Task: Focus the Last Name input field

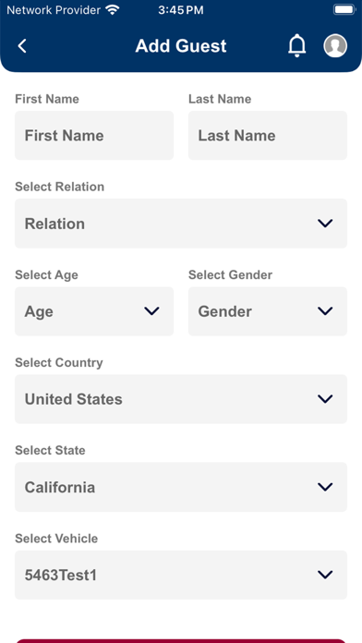Action: pos(268,135)
